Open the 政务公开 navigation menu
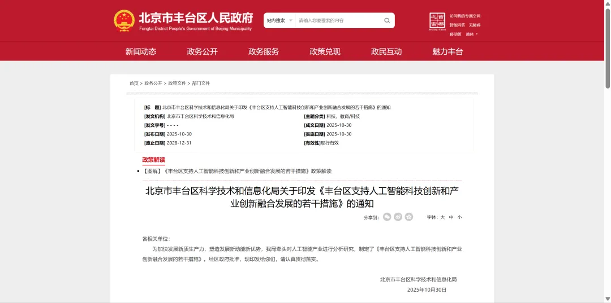This screenshot has height=303, width=611. coord(202,51)
